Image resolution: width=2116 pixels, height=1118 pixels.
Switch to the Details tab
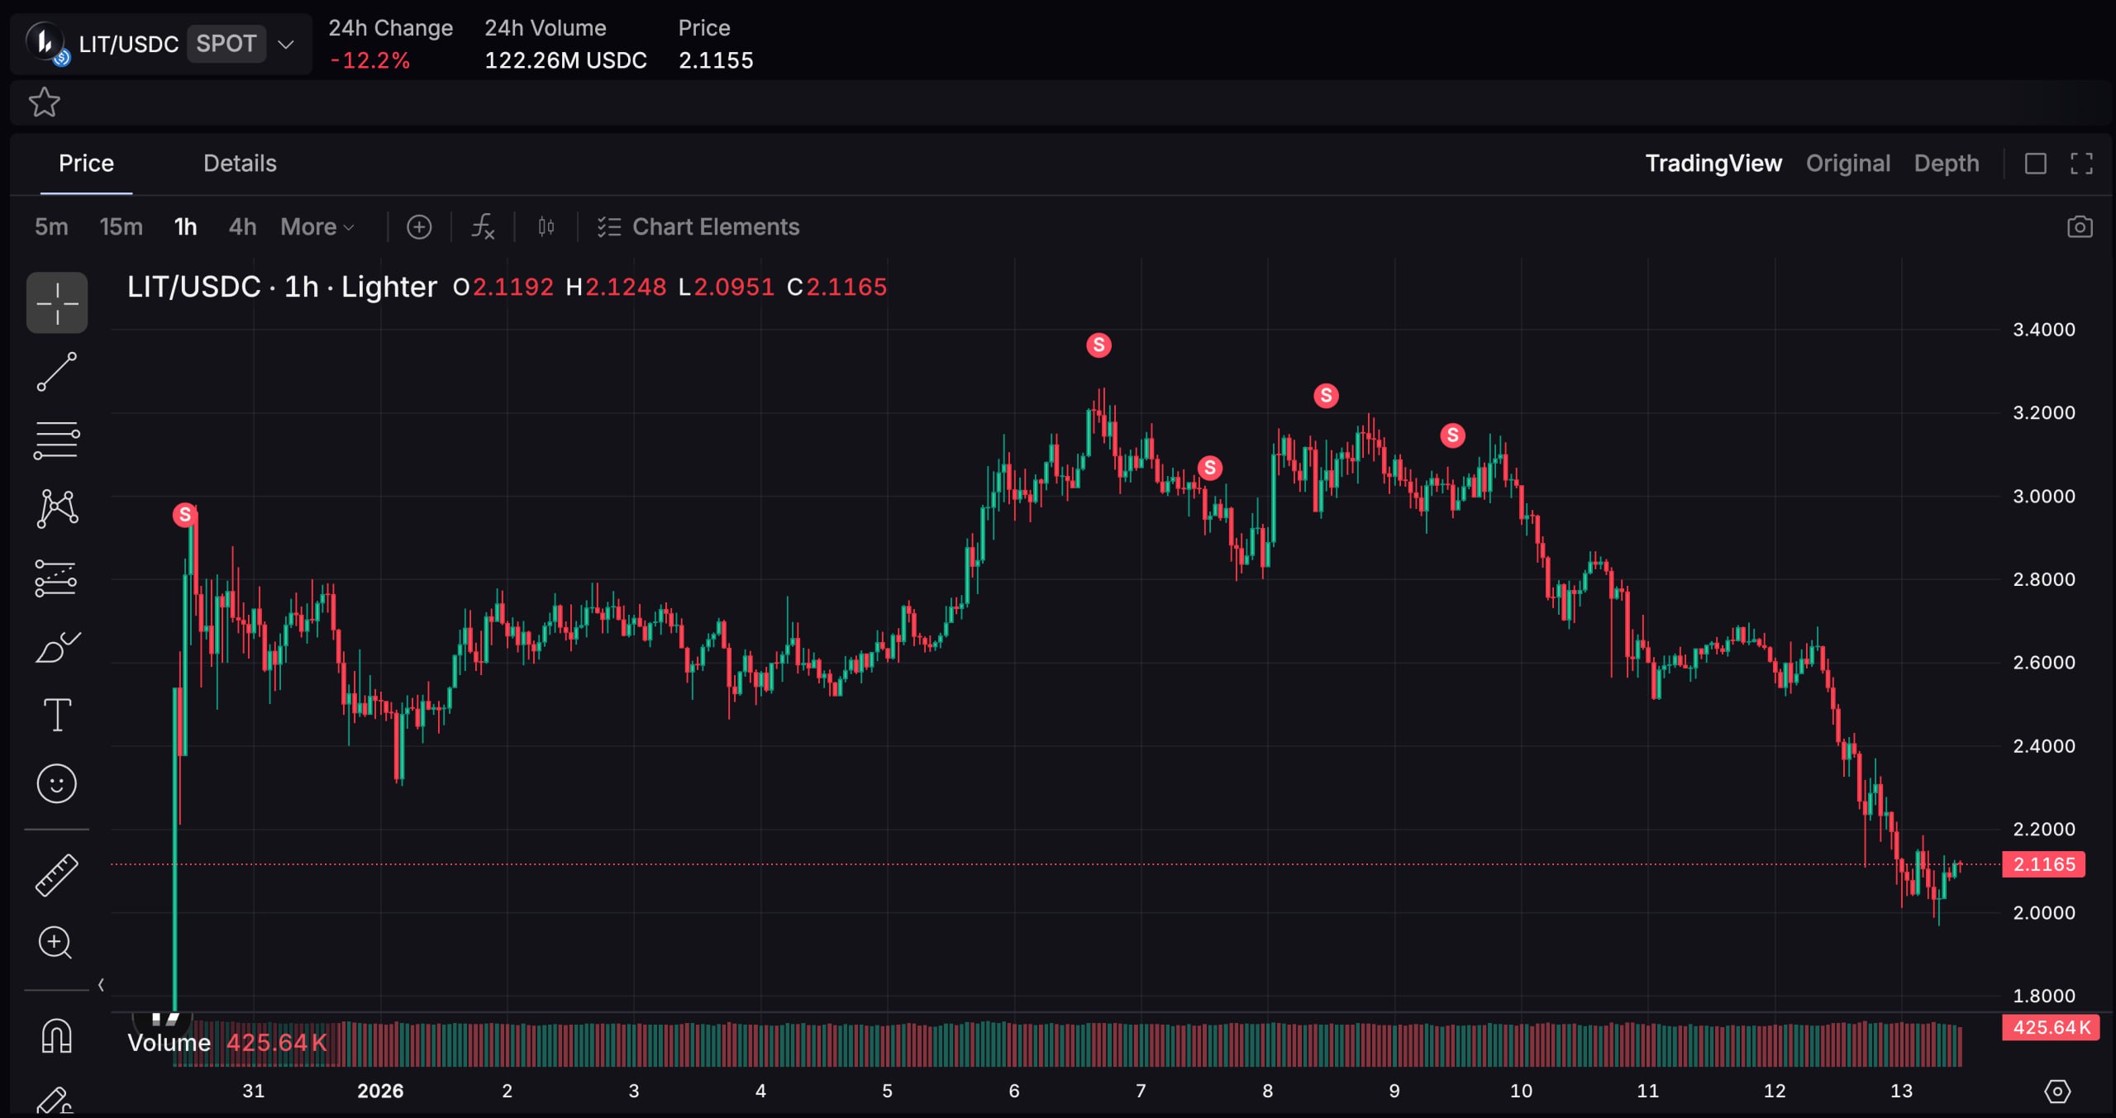point(240,164)
